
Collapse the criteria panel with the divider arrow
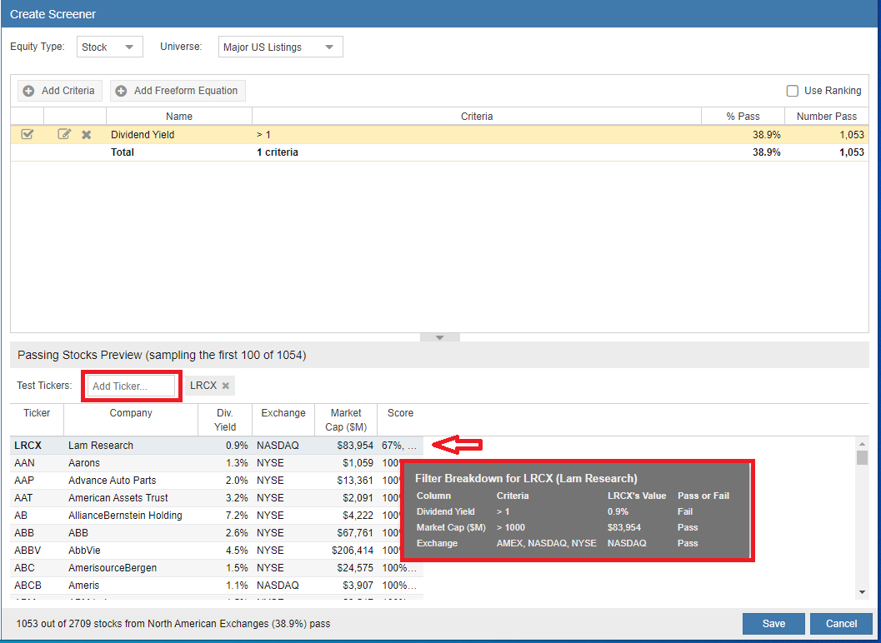[x=440, y=337]
